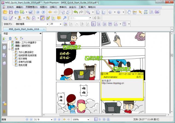Image resolution: width=175 pixels, height=123 pixels.
Task: Click the 选项 button in the note popup
Action: [x=139, y=77]
